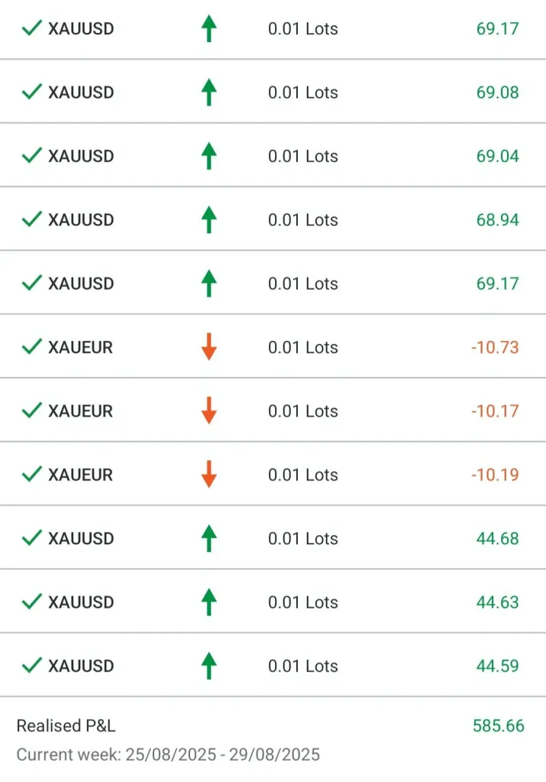Click the green up arrow in the 69.08 row
546x782 pixels.
point(208,92)
